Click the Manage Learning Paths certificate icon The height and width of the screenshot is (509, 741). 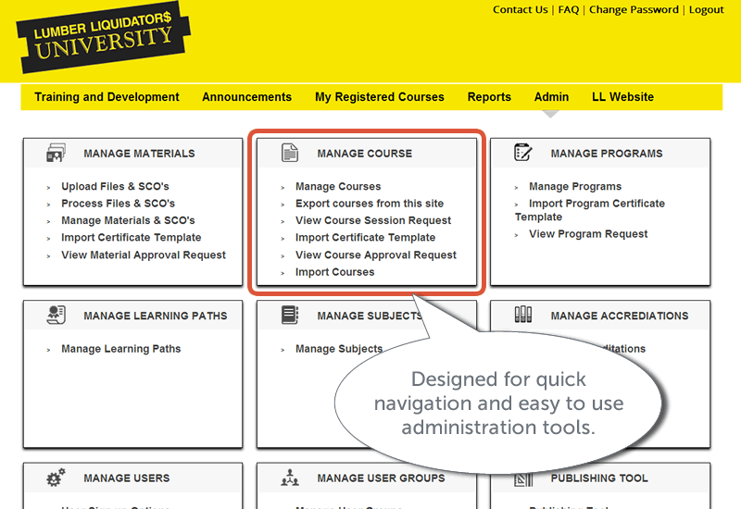(x=57, y=315)
